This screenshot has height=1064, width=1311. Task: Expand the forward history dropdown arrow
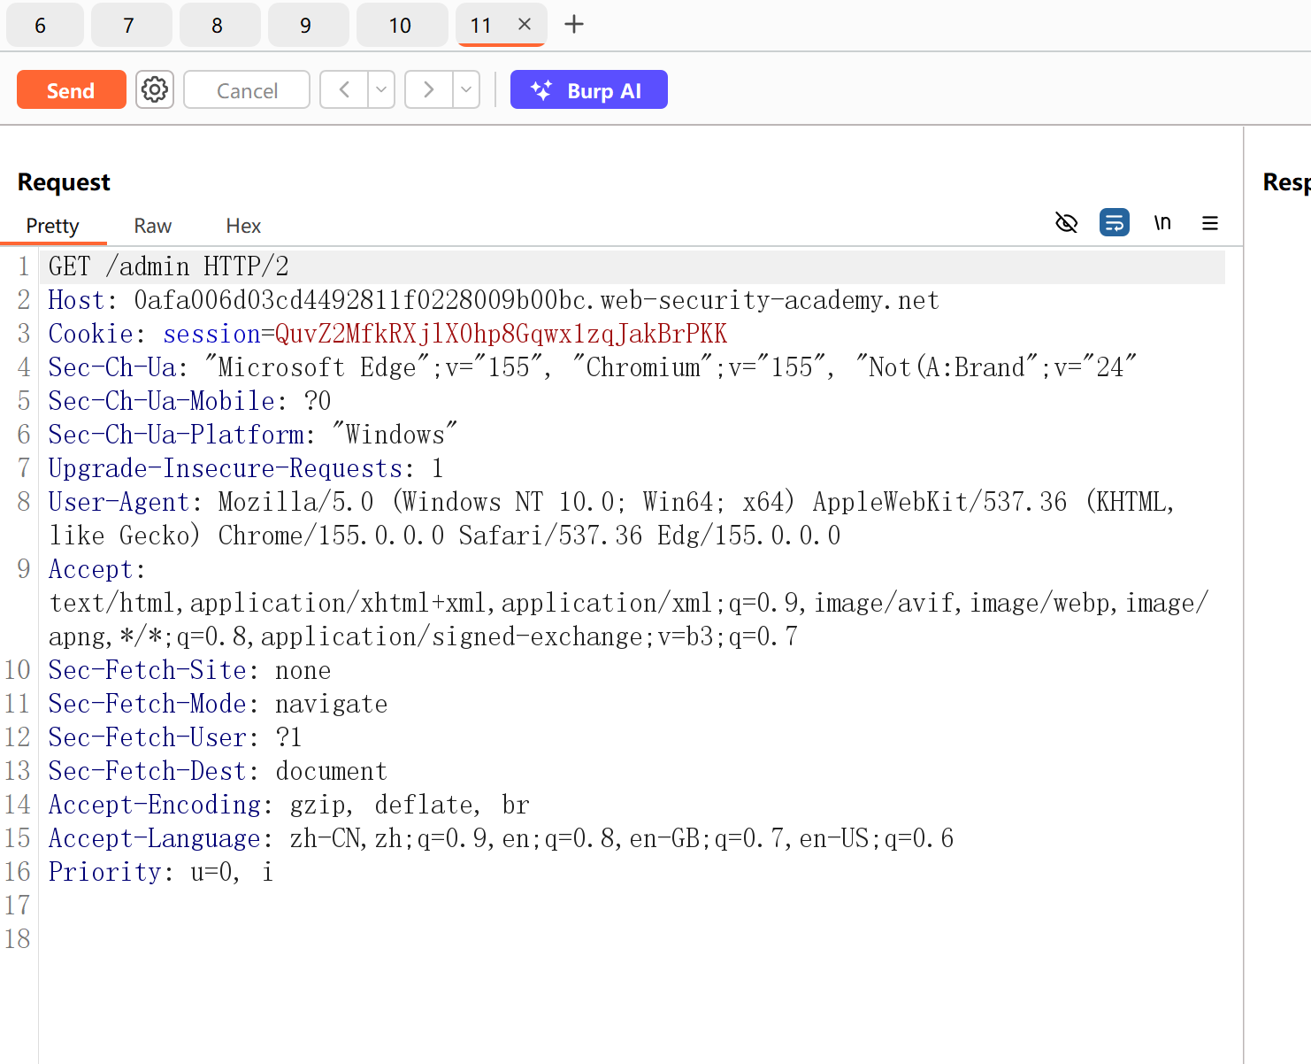pos(466,90)
